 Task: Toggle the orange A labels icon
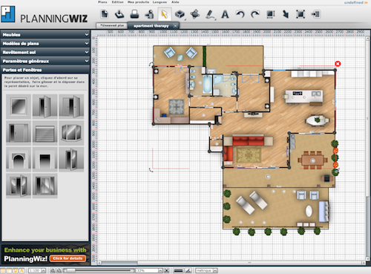(22, 270)
